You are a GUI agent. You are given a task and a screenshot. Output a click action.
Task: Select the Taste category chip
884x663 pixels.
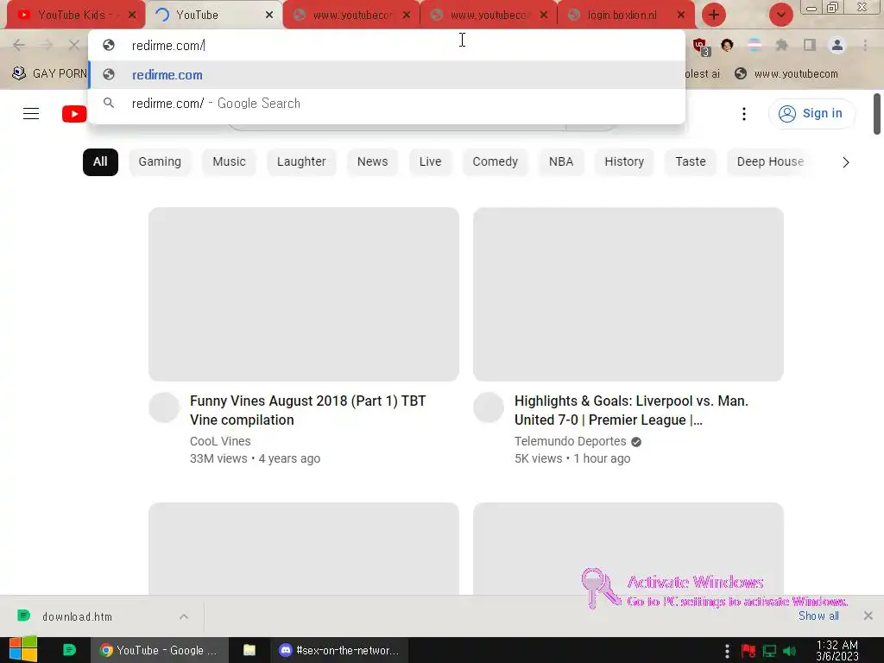point(691,161)
